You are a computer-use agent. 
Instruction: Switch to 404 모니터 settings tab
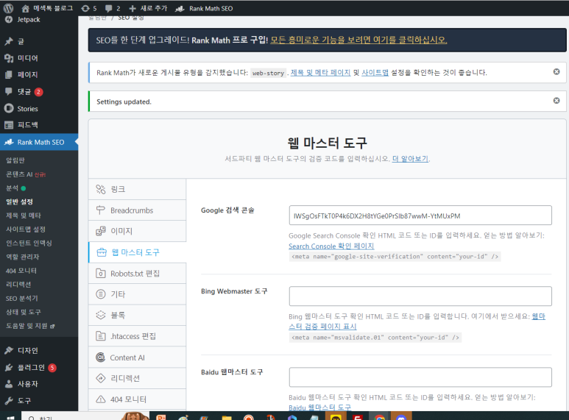tap(137, 399)
